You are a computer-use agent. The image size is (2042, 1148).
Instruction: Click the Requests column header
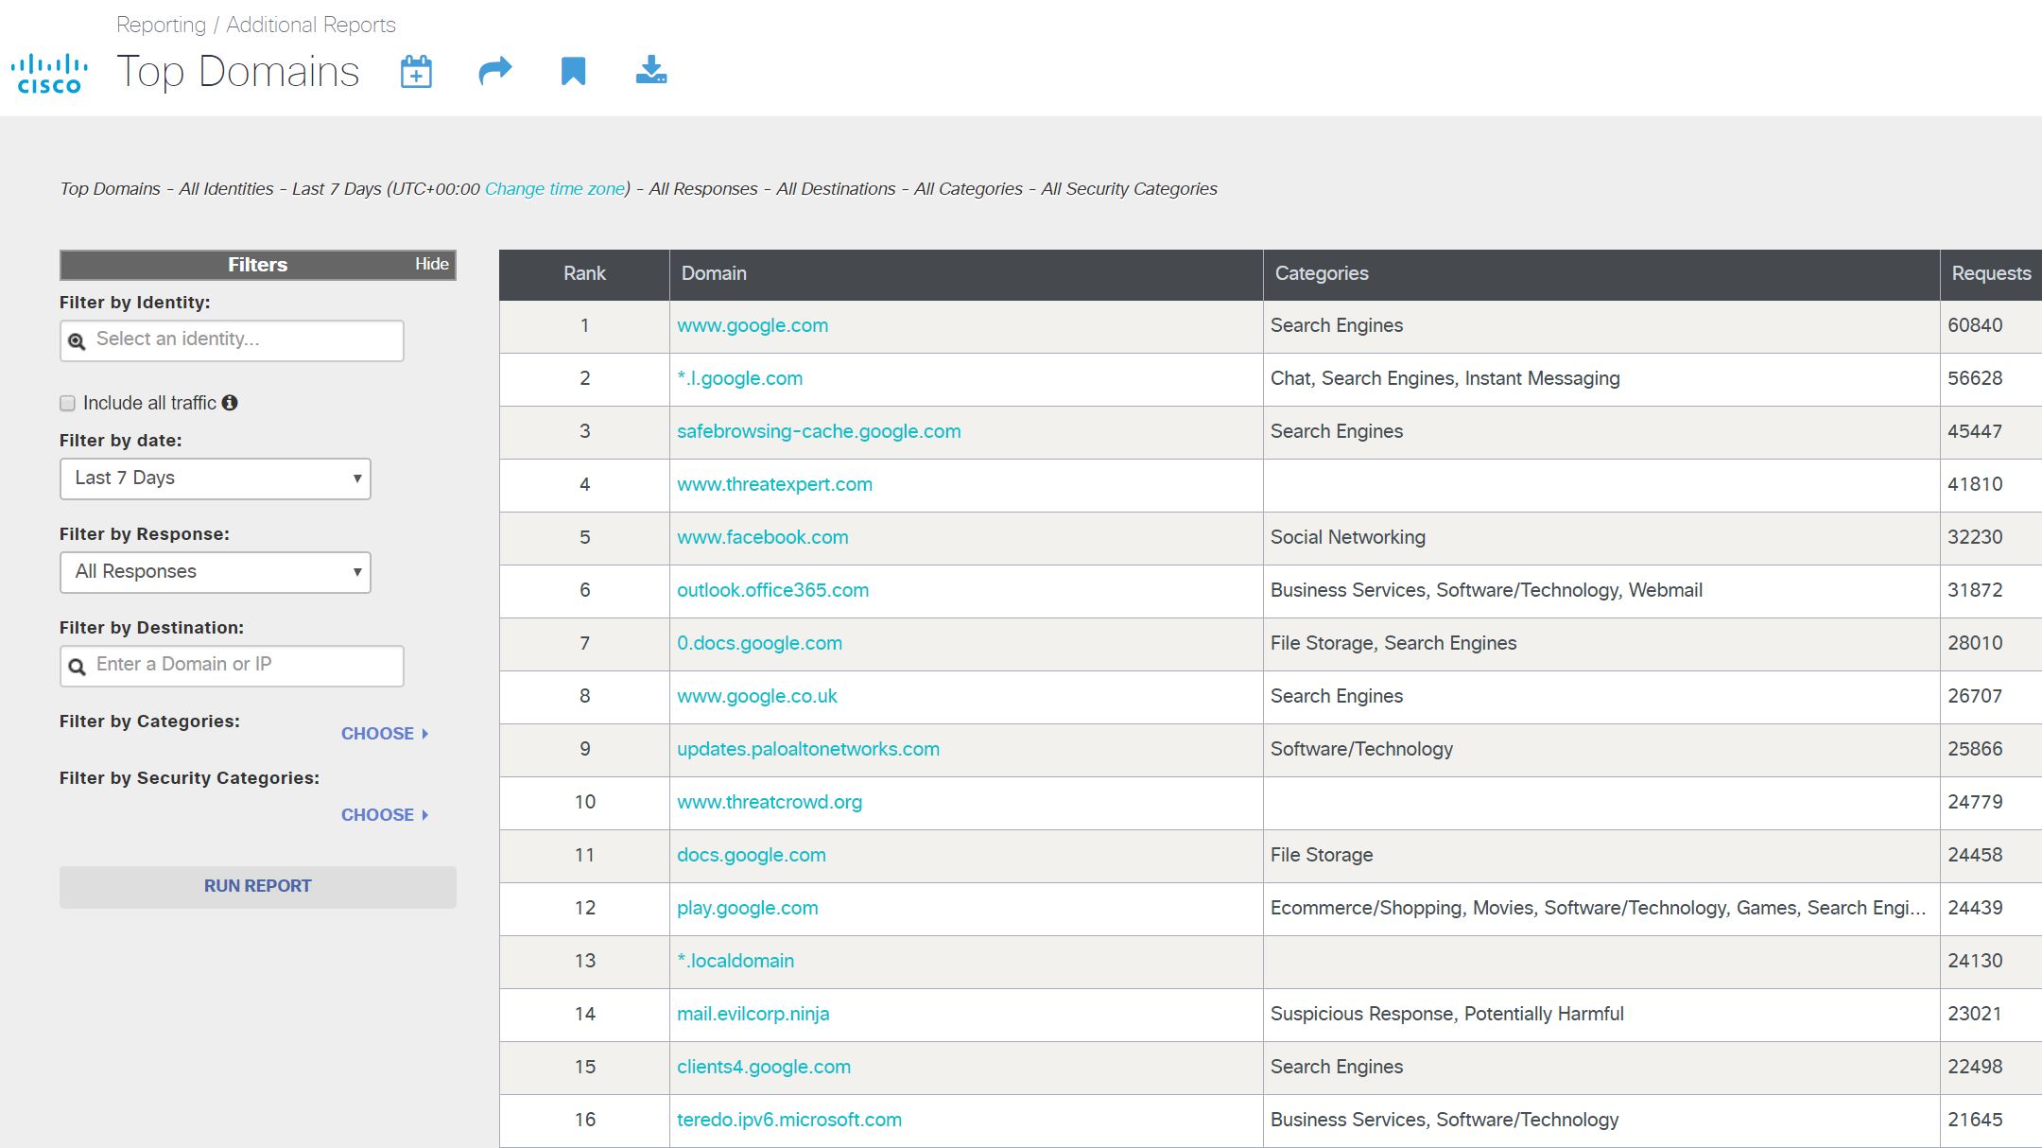coord(1990,274)
